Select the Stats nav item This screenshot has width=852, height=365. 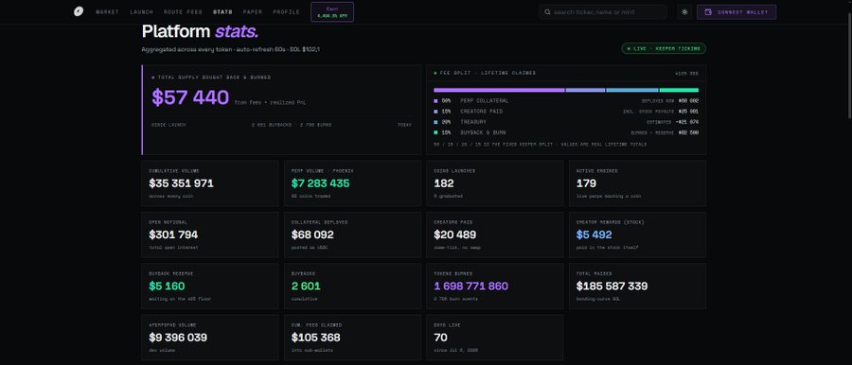pyautogui.click(x=222, y=12)
